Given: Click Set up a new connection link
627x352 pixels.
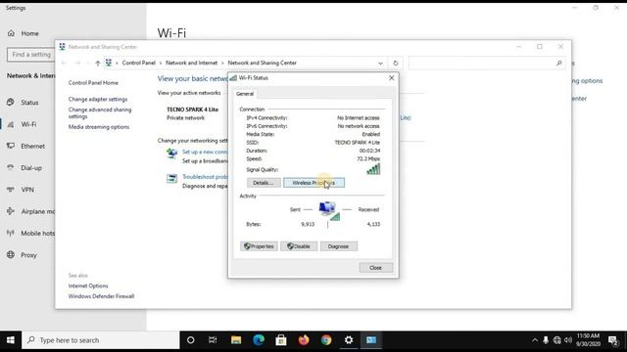Looking at the screenshot, I should pos(205,152).
